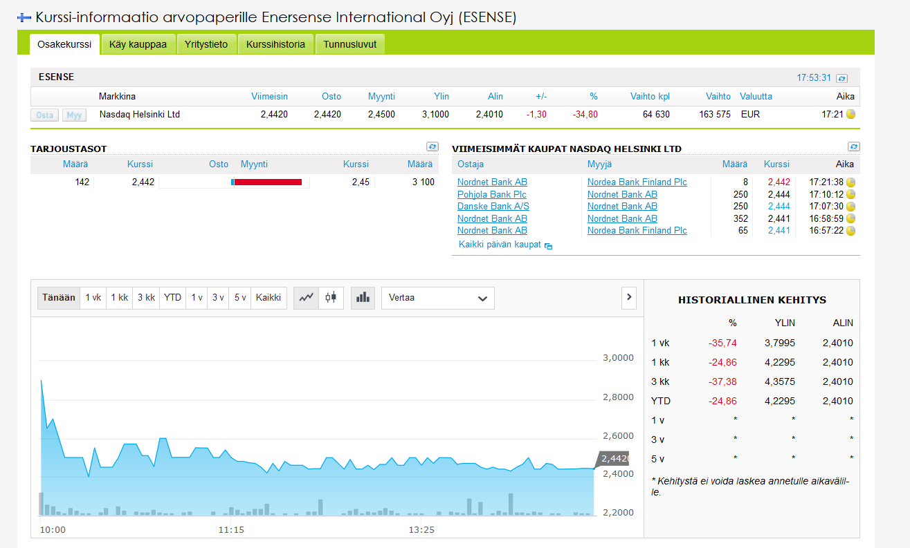The height and width of the screenshot is (548, 910).
Task: Click the 13:25 time label on chart
Action: [x=421, y=530]
